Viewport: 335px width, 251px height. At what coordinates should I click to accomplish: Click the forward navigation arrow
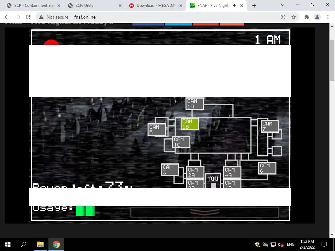pyautogui.click(x=18, y=17)
